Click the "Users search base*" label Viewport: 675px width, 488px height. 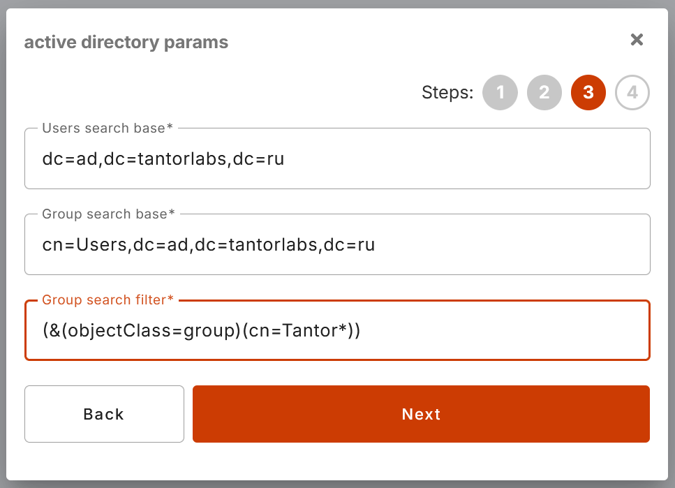click(107, 128)
